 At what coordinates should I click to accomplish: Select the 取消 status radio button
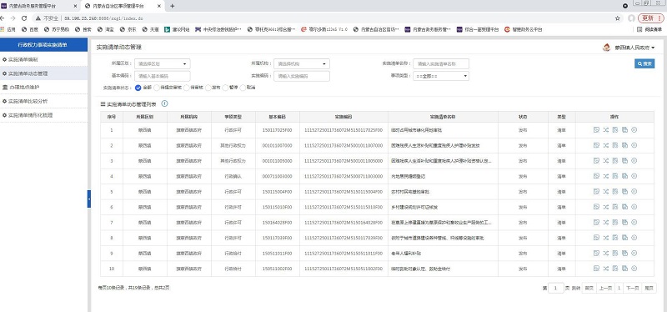(x=243, y=88)
